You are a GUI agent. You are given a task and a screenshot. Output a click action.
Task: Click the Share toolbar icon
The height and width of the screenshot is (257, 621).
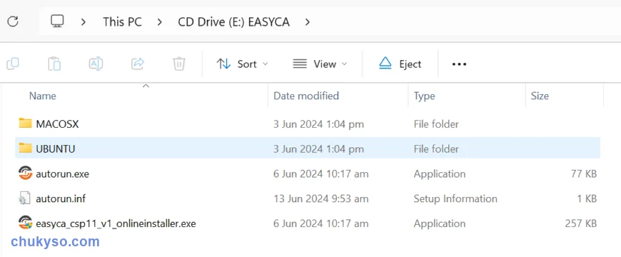tap(138, 64)
